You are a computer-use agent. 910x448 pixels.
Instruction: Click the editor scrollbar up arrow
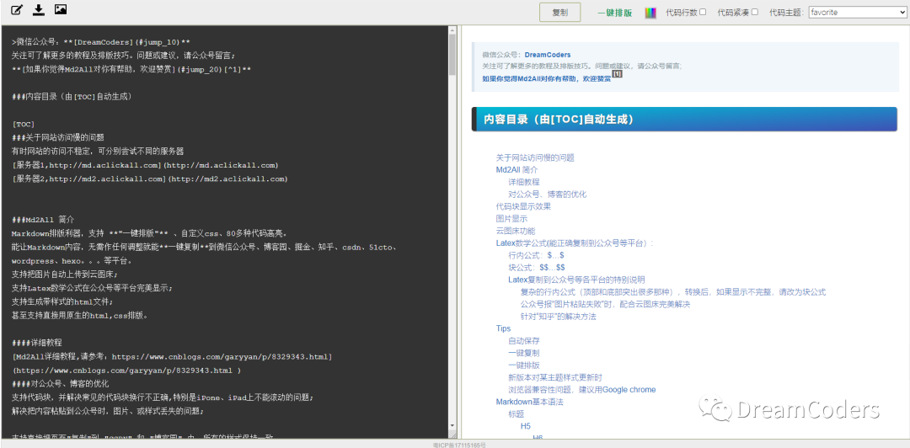(x=452, y=29)
